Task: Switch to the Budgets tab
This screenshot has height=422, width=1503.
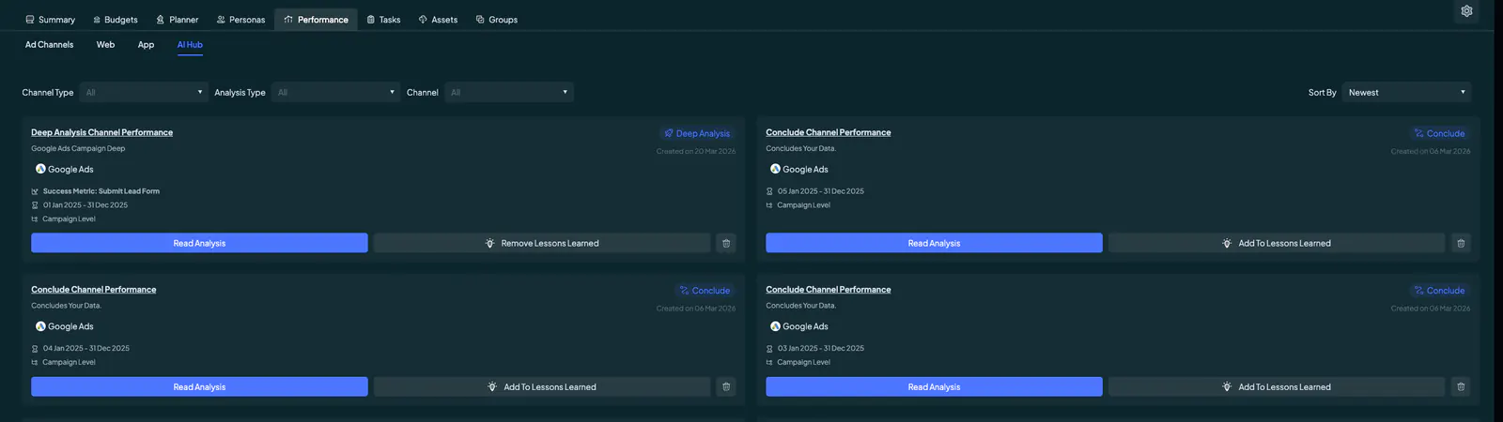Action: coord(116,20)
